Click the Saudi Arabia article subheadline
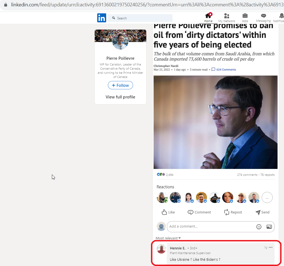Viewport: 284px width, 266px height. (214, 56)
